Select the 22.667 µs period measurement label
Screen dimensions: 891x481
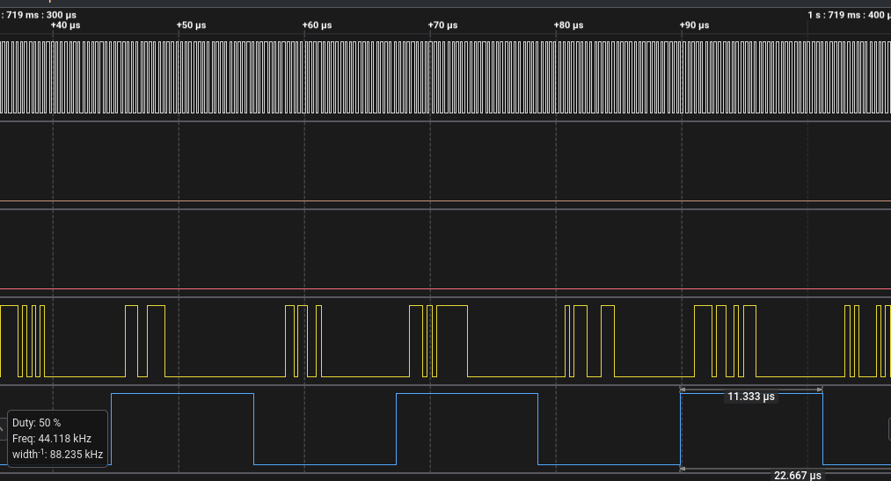(799, 475)
